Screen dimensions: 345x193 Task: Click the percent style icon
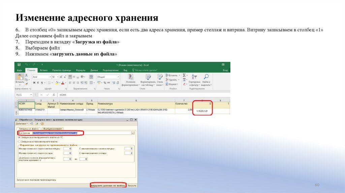click(105, 83)
